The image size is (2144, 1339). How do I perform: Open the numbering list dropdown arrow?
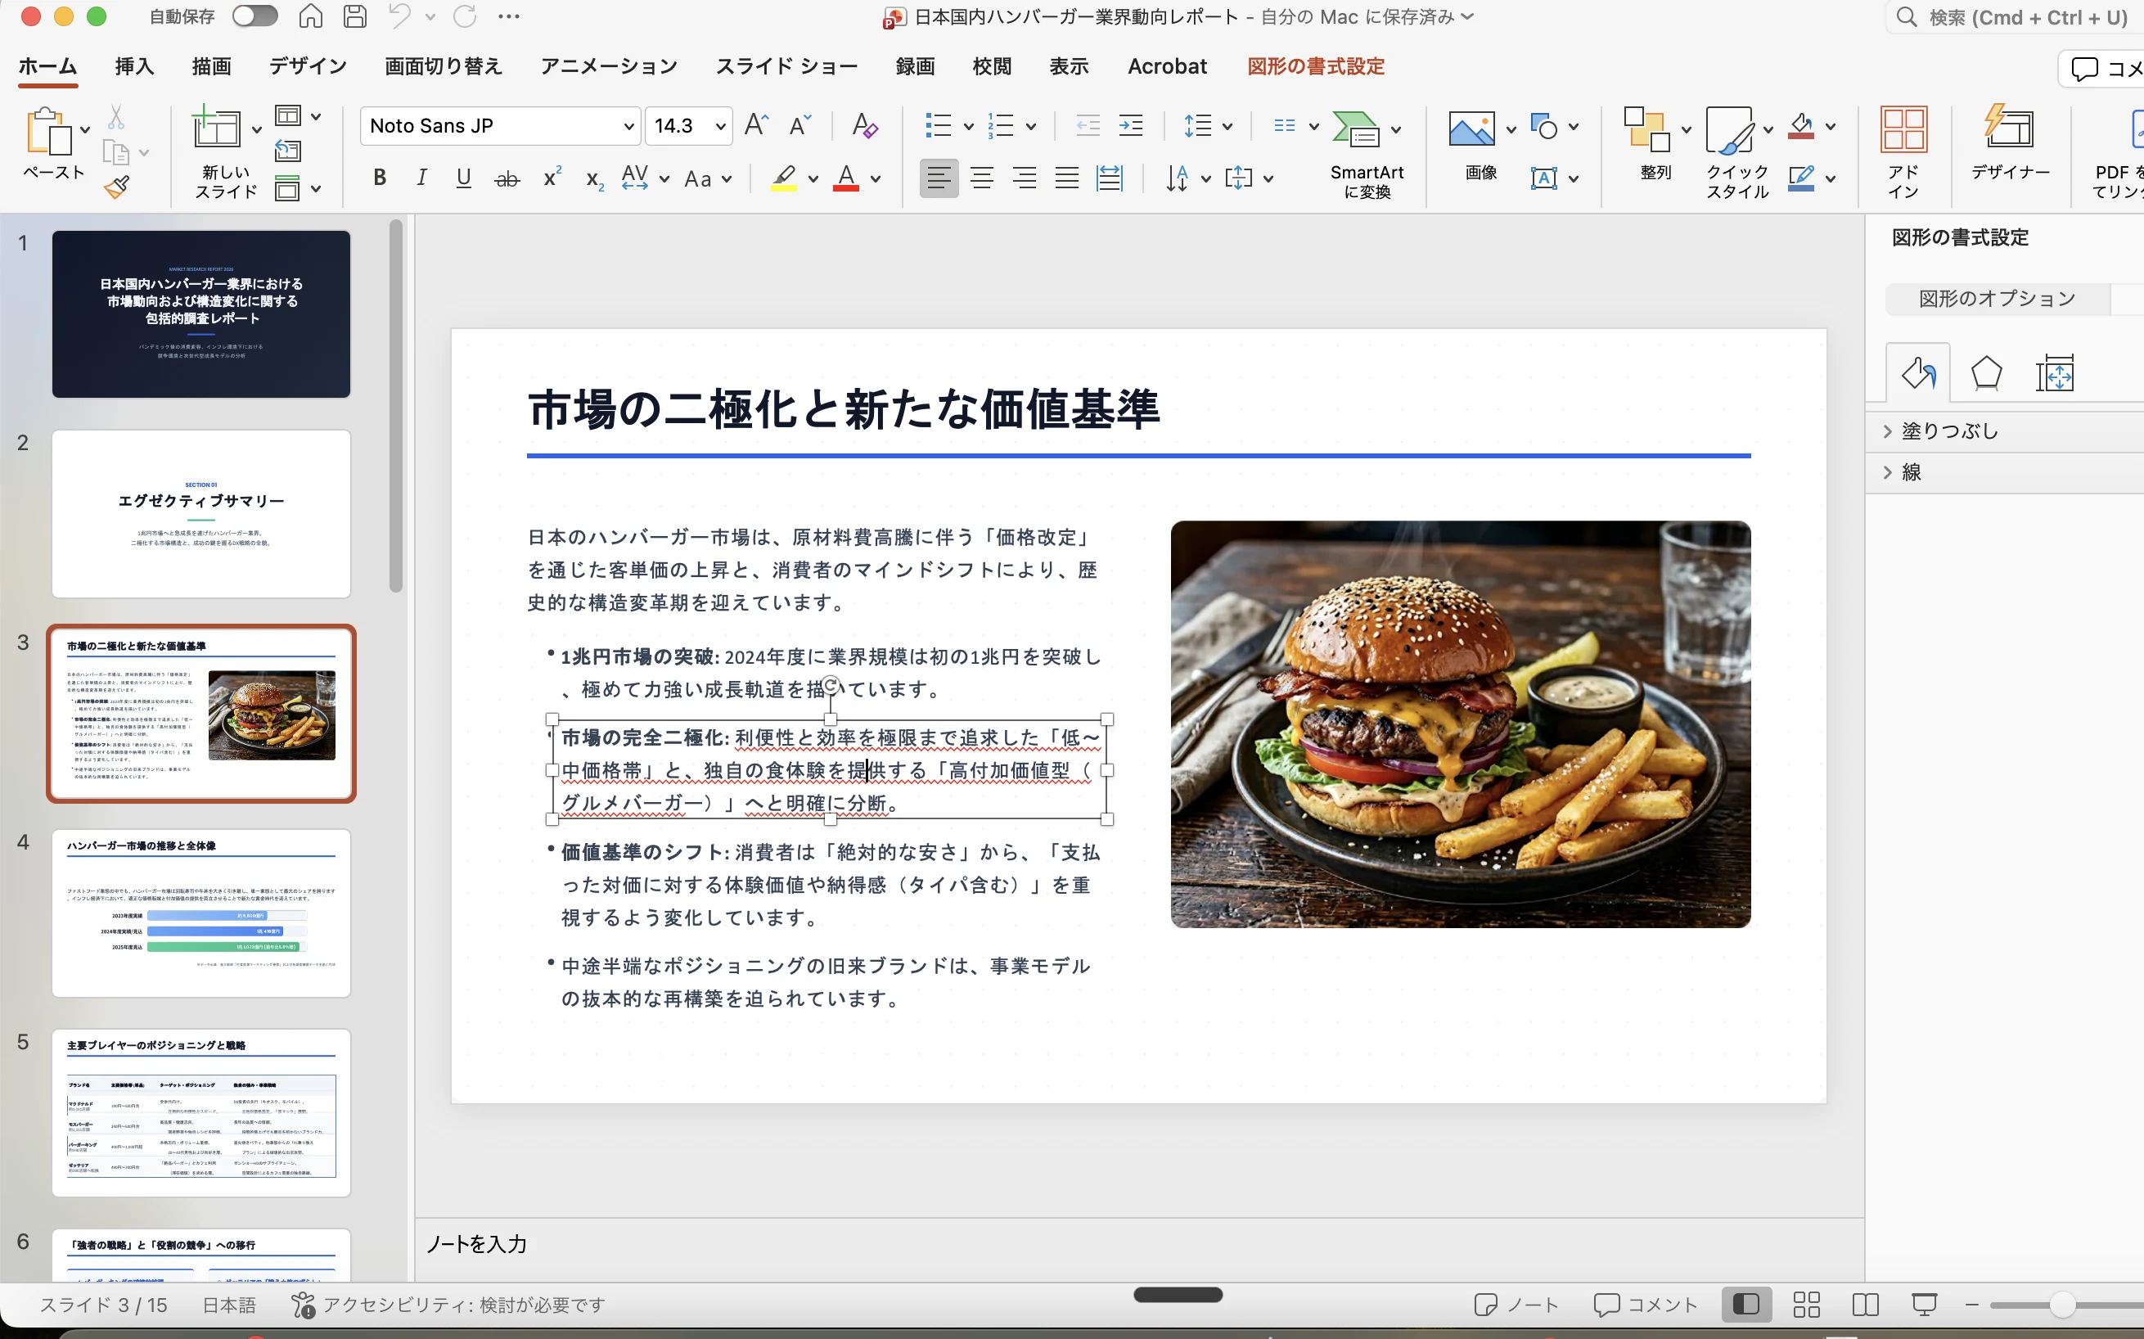click(1031, 127)
